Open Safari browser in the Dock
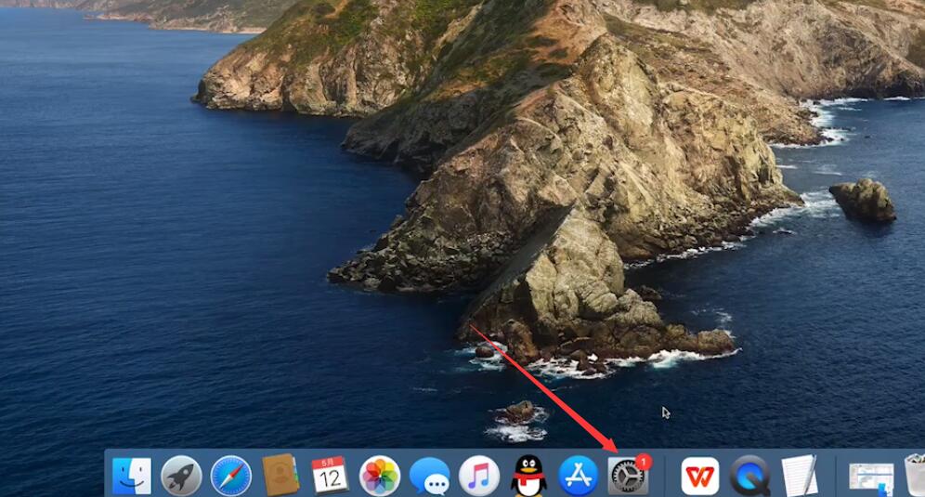Screen dimensions: 925x497 pyautogui.click(x=230, y=476)
